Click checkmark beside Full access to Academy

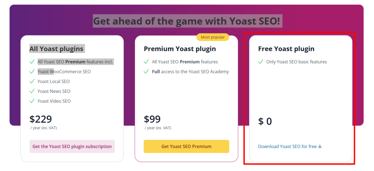tap(146, 71)
